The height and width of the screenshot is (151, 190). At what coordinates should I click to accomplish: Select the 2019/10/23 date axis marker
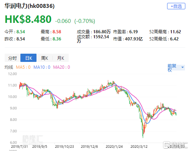(64, 146)
